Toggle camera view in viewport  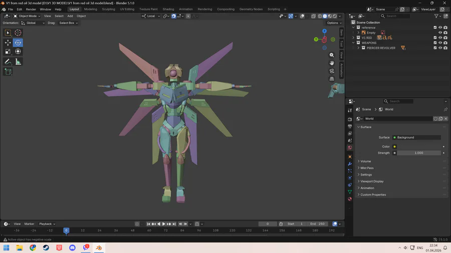(x=332, y=71)
